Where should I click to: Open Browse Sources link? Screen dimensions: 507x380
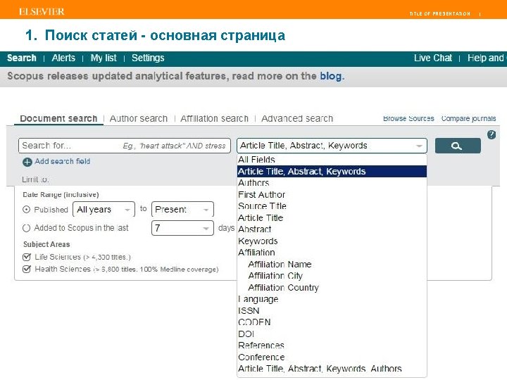tap(408, 119)
